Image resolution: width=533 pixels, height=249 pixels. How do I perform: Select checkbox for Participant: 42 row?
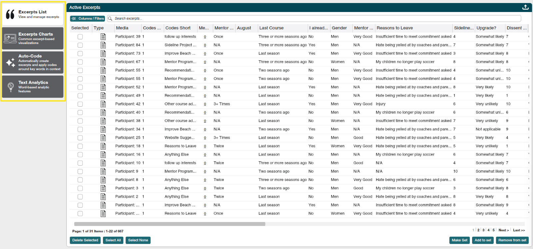(x=80, y=104)
